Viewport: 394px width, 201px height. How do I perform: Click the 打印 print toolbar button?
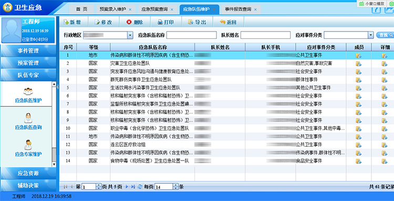[165, 22]
